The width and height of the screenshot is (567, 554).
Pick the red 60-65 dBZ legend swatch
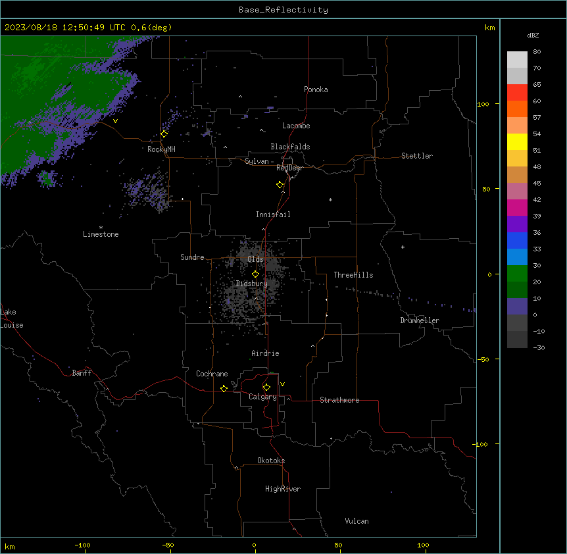pyautogui.click(x=517, y=93)
